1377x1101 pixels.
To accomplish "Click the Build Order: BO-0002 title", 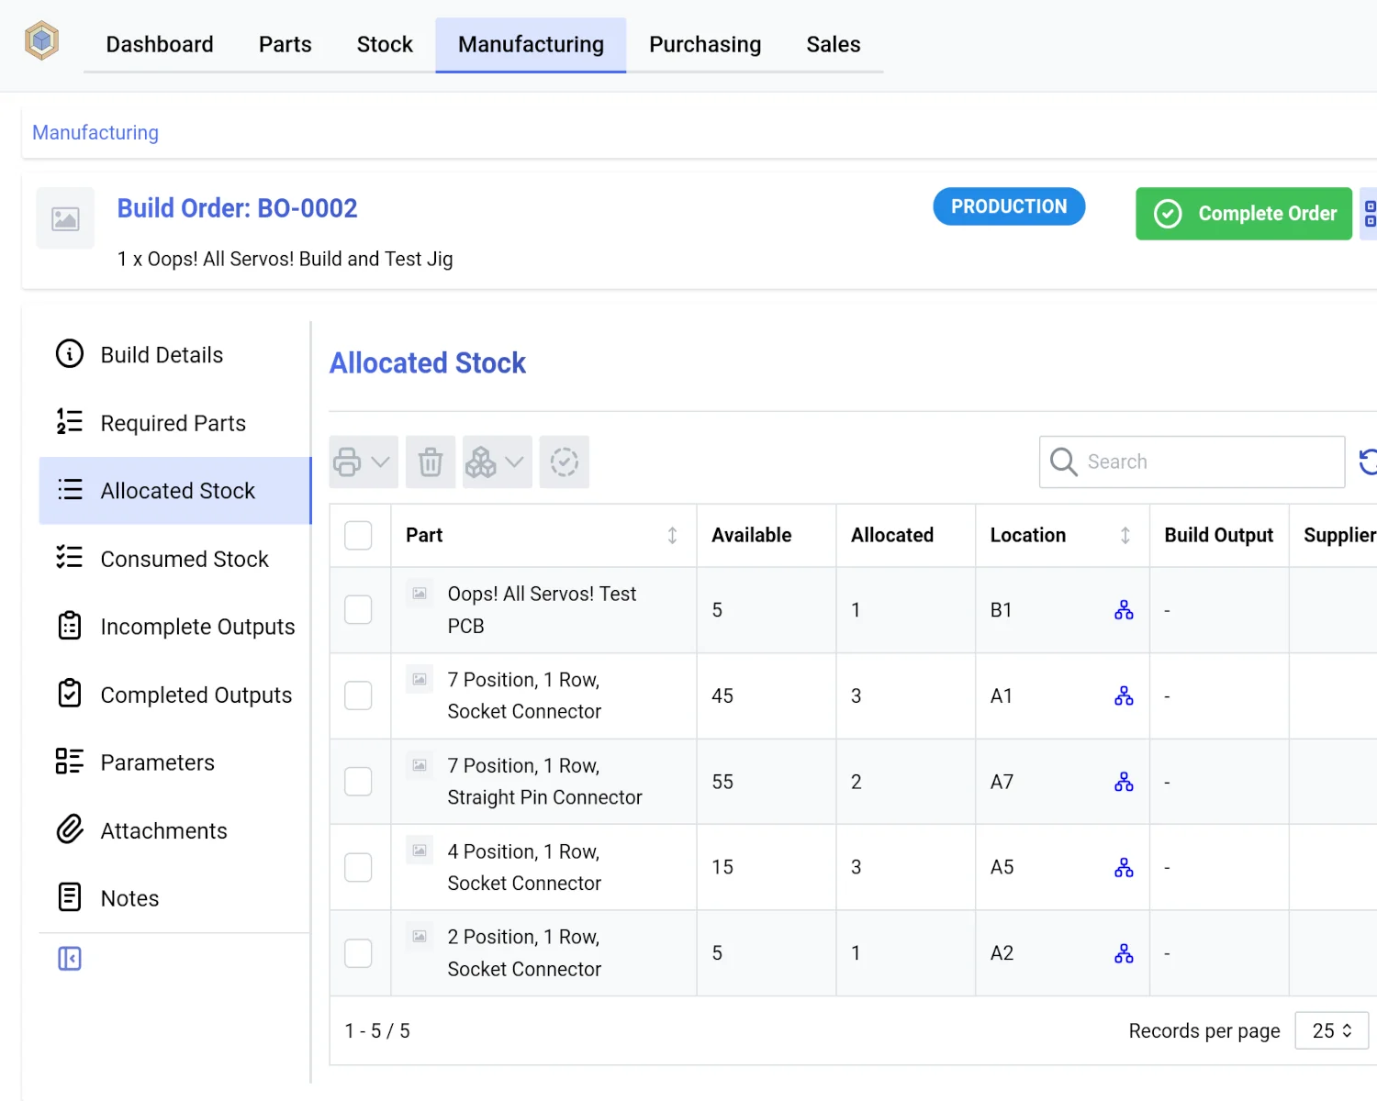I will (x=237, y=208).
